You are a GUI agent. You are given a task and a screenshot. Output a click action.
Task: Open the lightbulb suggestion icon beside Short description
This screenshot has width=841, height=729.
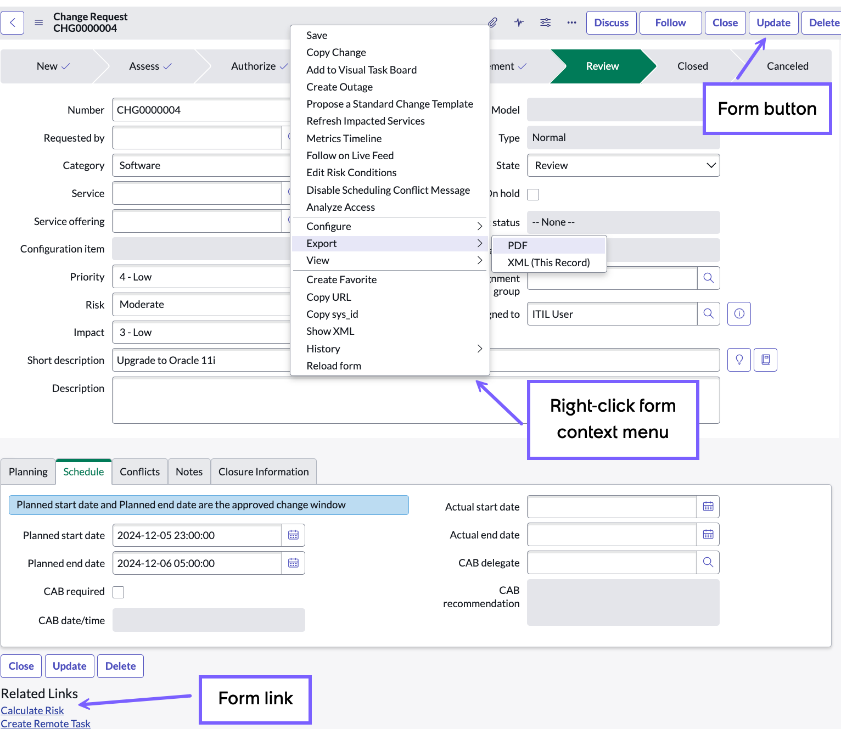[739, 360]
